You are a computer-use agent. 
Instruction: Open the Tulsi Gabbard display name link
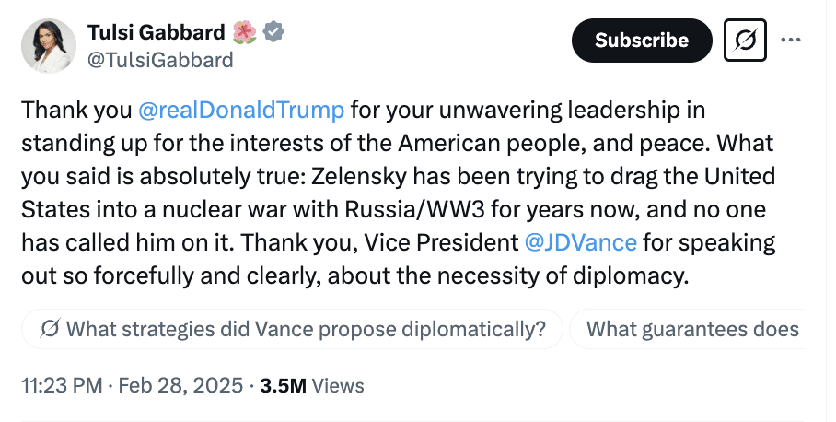[x=156, y=34]
